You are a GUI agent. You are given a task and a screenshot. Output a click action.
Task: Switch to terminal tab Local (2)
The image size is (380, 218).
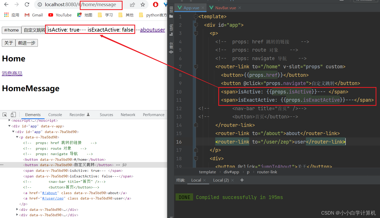[x=221, y=180]
